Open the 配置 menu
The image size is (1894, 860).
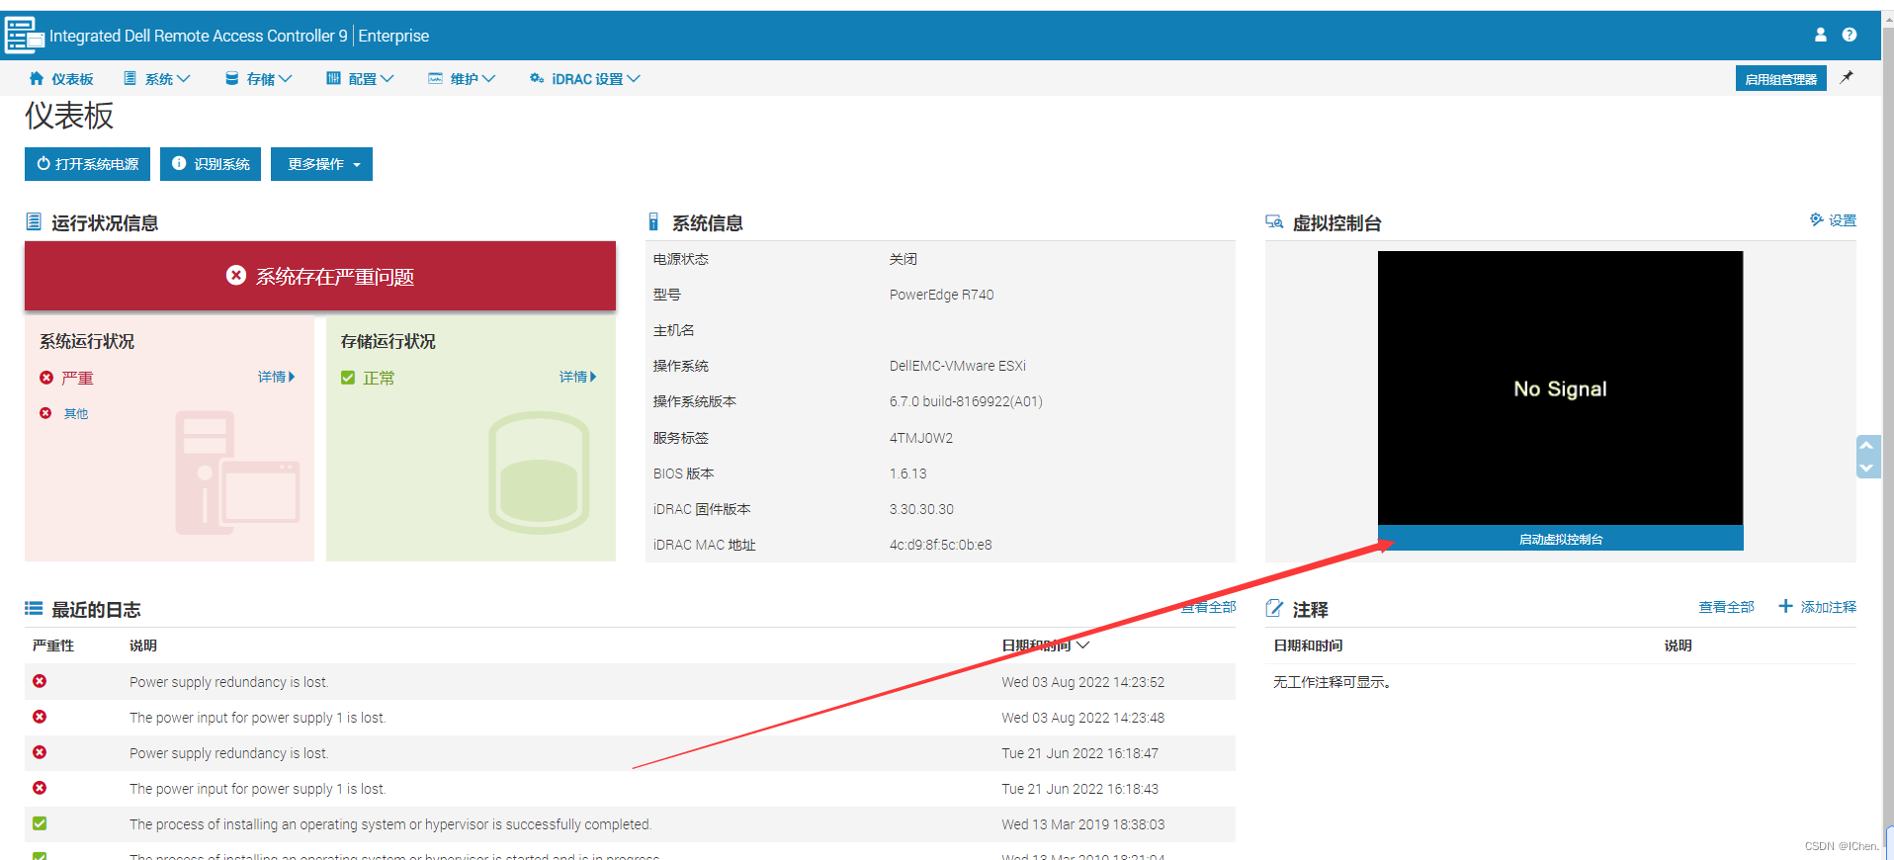tap(360, 79)
